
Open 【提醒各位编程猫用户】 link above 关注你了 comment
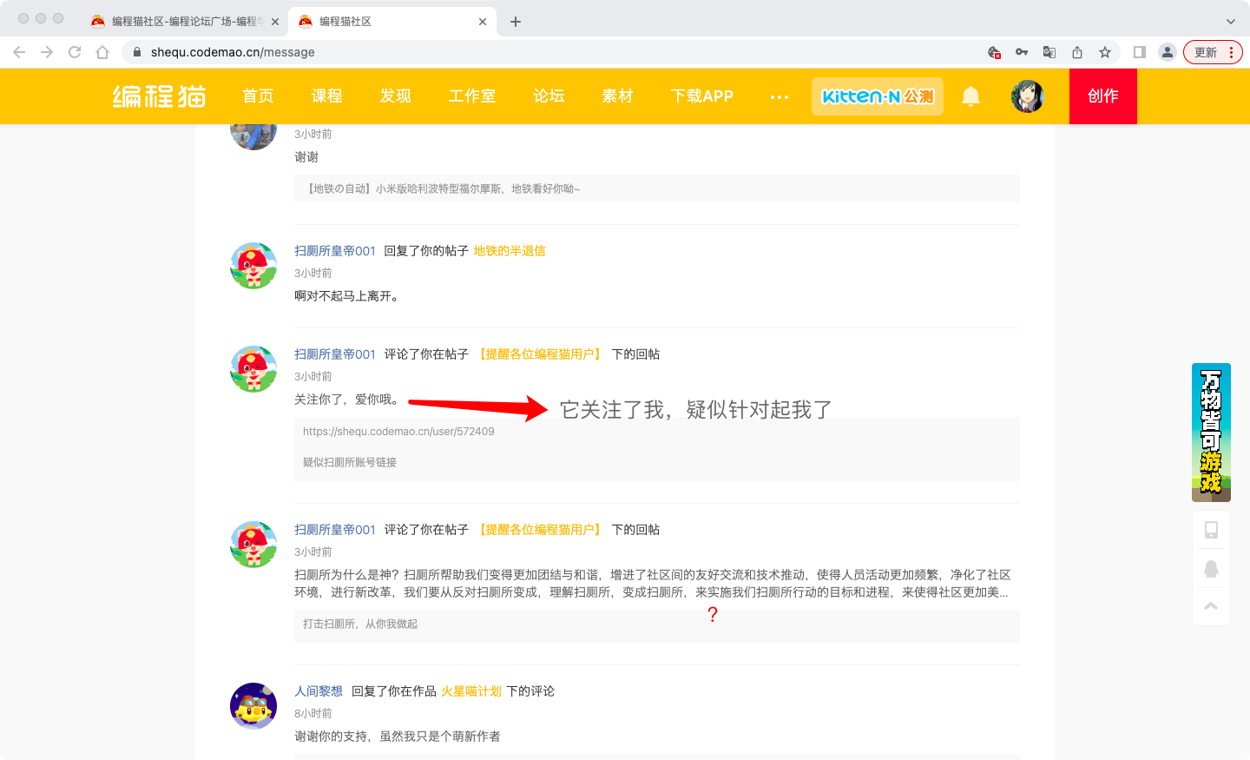point(540,354)
